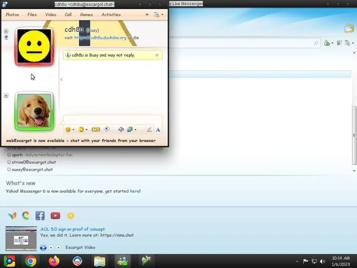Image resolution: width=357 pixels, height=268 pixels.
Task: Open the emoticon picker in chat
Action: coord(68,129)
